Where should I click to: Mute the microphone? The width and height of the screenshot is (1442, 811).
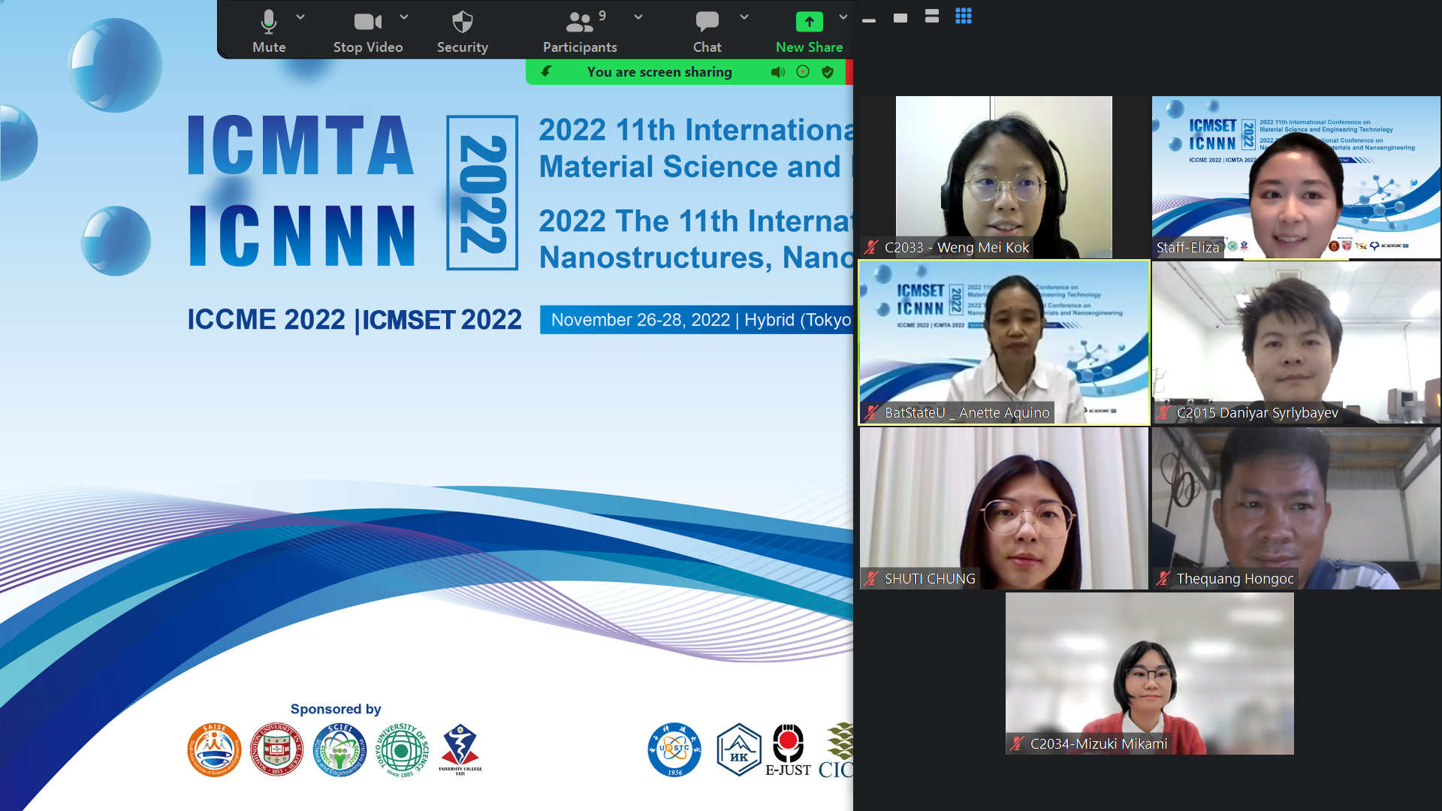tap(269, 32)
